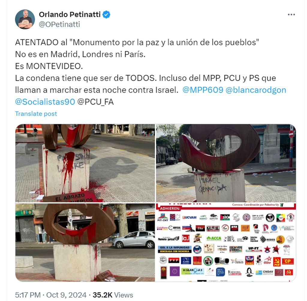307x301 pixels.
Task: Open bottom-left photo with silver car
Action: tap(85, 242)
